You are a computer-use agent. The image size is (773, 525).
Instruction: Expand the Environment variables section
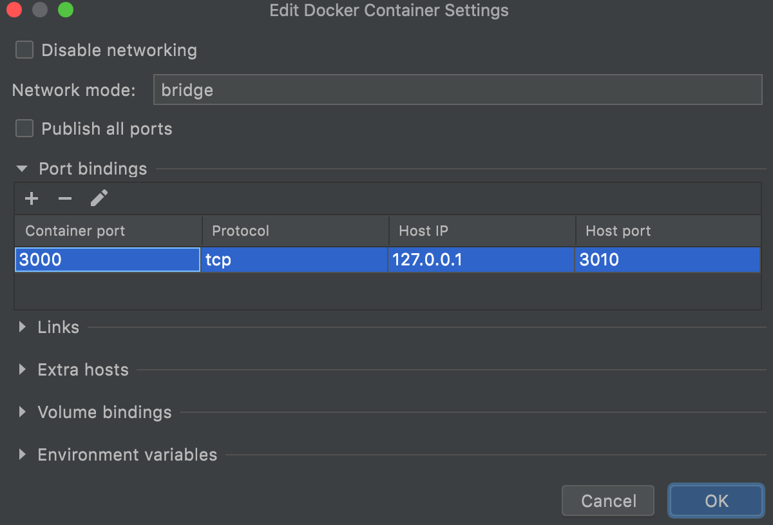[x=21, y=454]
